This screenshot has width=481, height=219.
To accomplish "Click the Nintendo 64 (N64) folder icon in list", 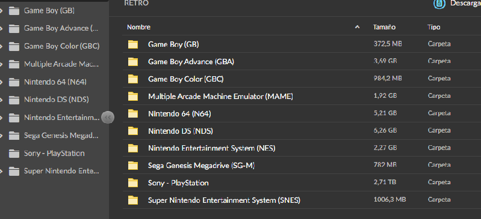I will (133, 114).
